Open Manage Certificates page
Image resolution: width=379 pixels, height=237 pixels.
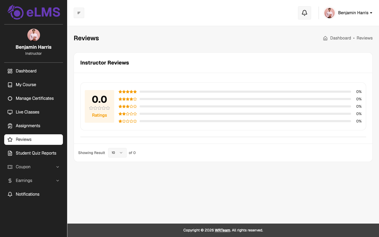point(33,98)
